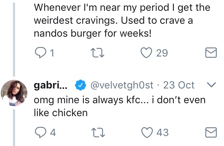Share nandos tweet via envelope icon
Image resolution: width=224 pixels, height=146 pixels.
[x=210, y=53]
